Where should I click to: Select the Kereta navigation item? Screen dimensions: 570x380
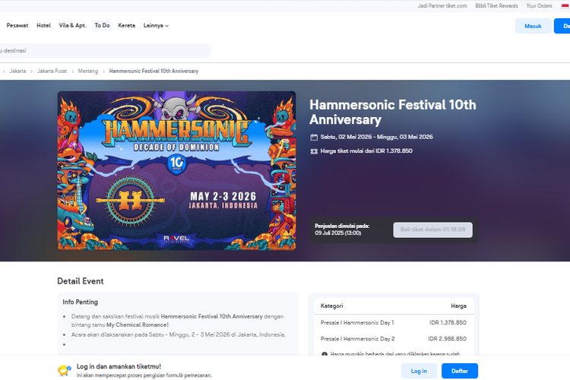pos(126,25)
